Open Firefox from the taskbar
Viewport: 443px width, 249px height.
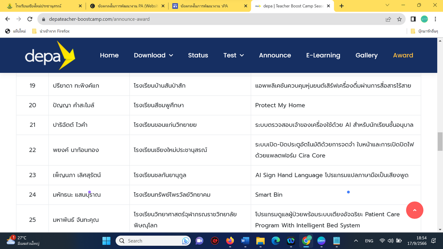point(230,241)
